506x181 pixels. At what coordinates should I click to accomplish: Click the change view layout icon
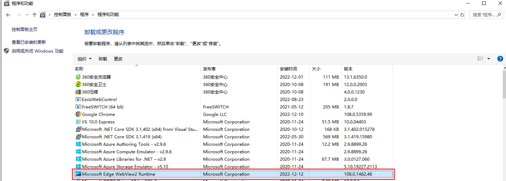point(480,58)
